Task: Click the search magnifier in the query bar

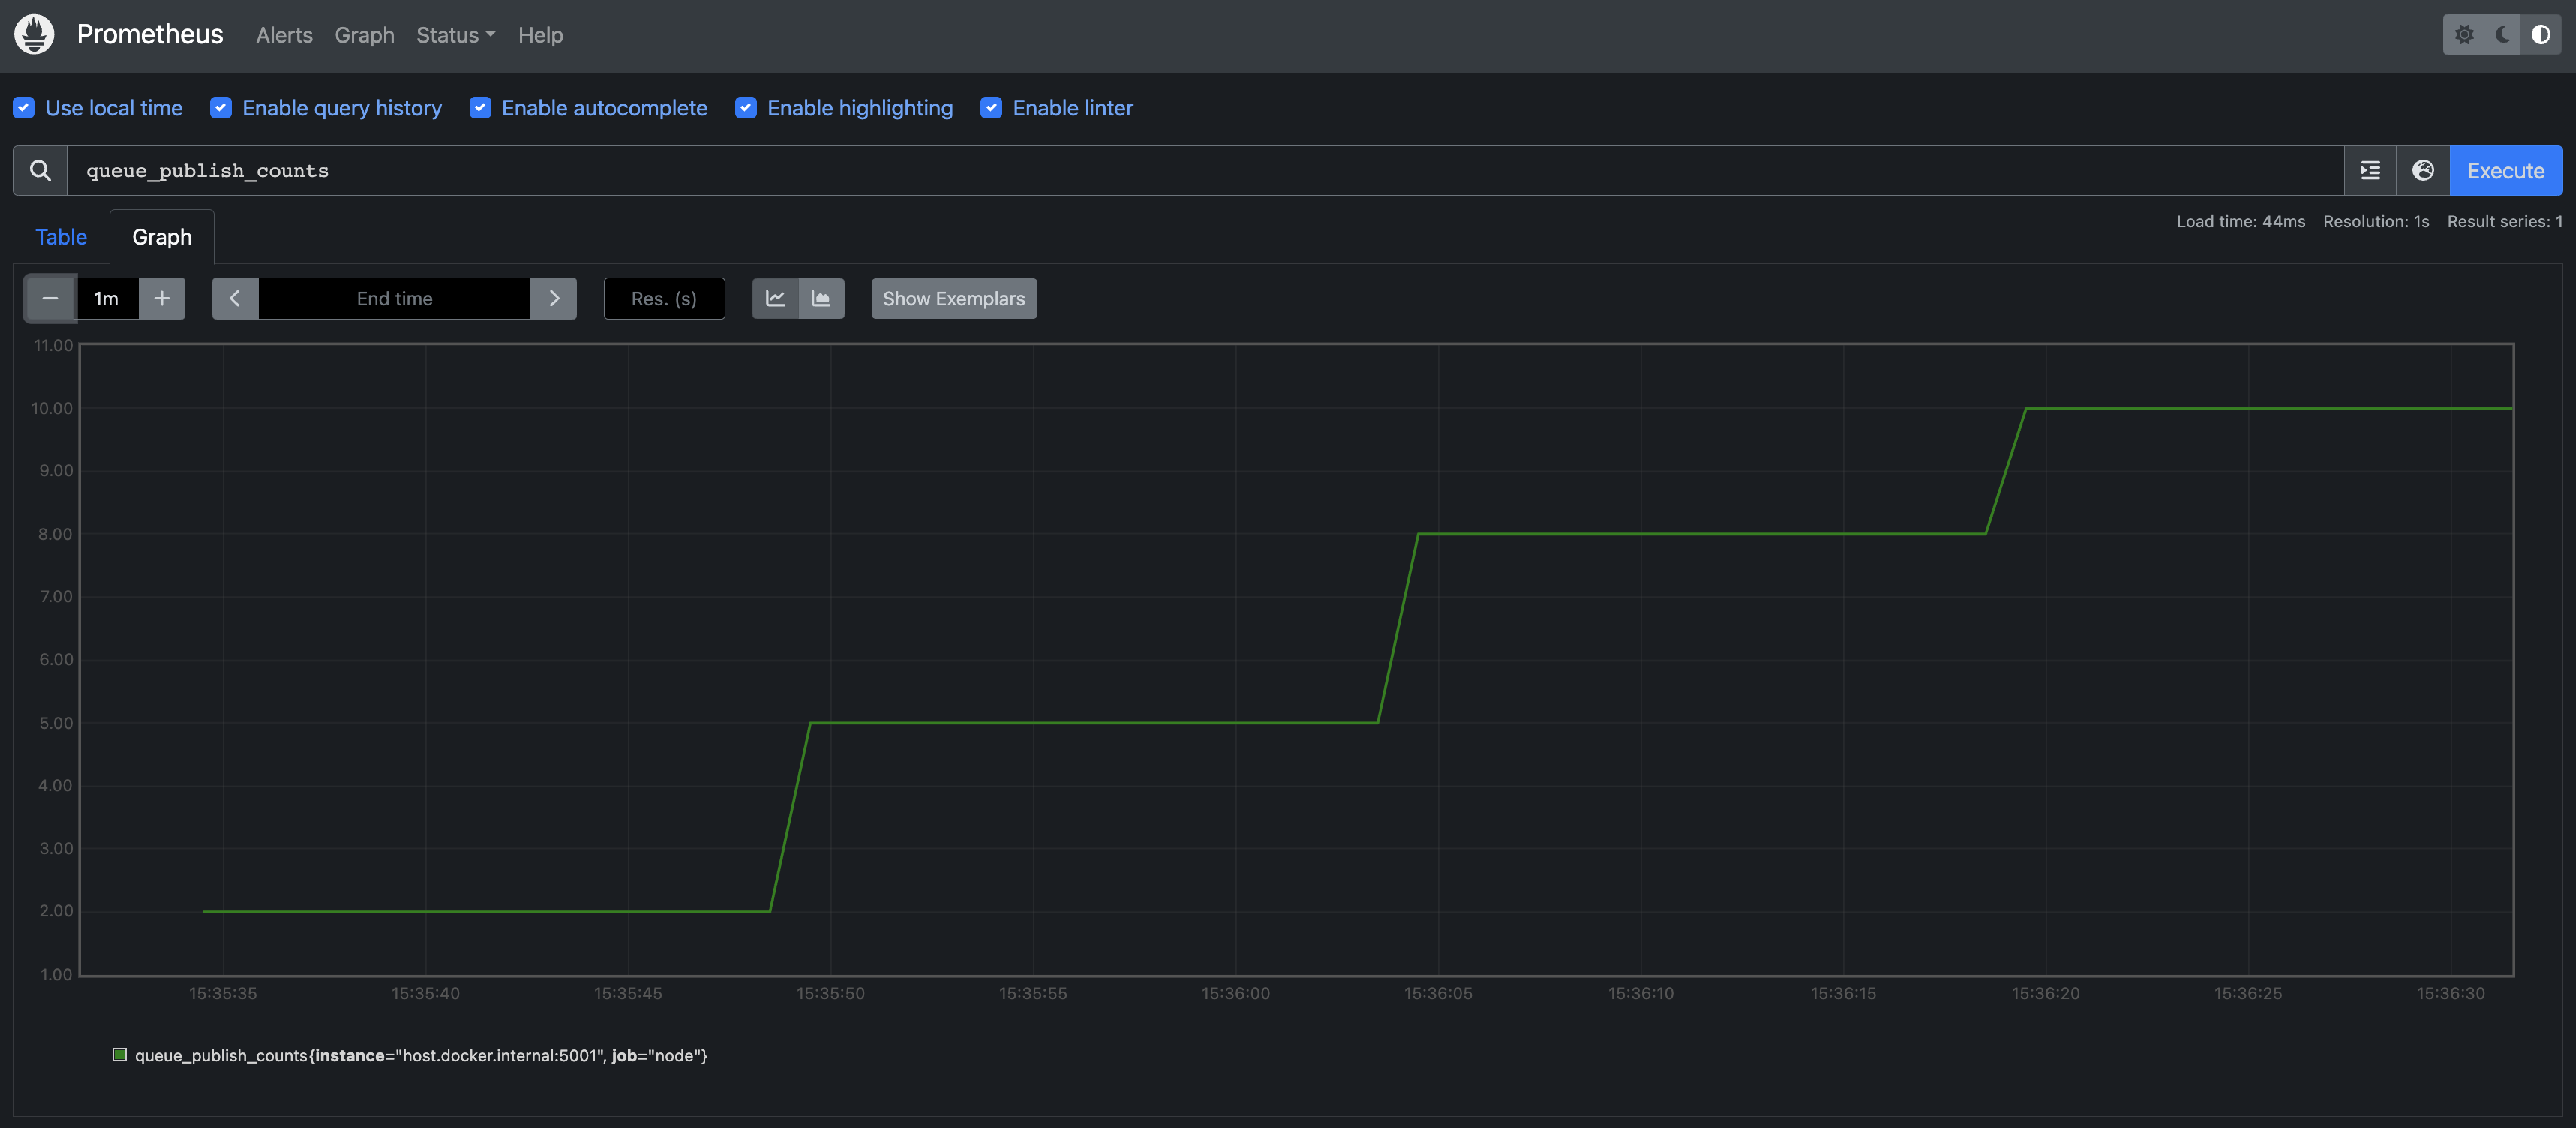Action: coord(40,170)
